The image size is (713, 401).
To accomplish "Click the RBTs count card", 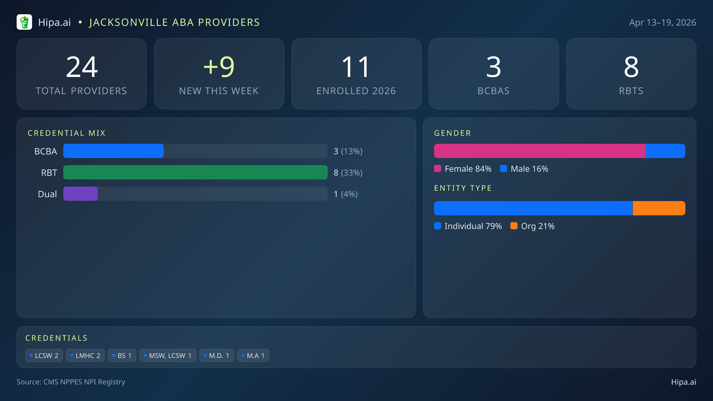I will pyautogui.click(x=631, y=74).
